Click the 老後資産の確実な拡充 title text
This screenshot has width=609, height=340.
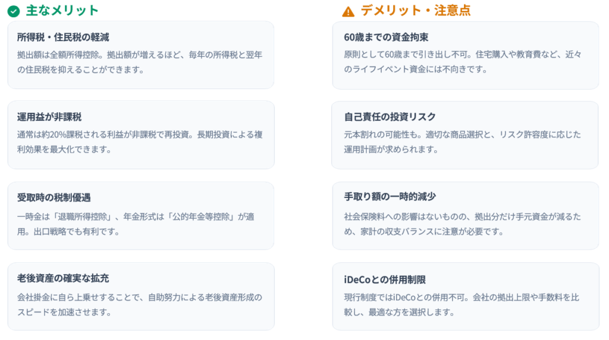[63, 278]
